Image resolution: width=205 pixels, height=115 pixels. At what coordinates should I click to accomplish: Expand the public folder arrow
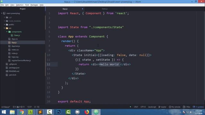[x=4, y=25]
